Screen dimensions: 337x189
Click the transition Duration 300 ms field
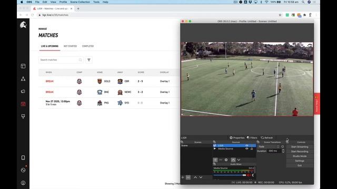pyautogui.click(x=274, y=151)
